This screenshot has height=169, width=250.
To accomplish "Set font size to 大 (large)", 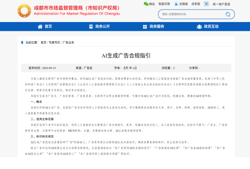I will 127,68.
